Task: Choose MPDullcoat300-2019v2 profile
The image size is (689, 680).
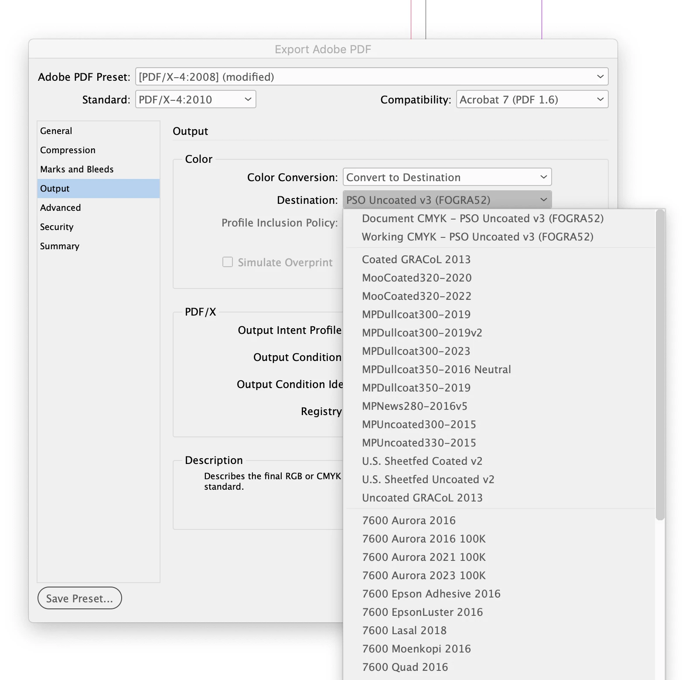Action: click(x=499, y=333)
